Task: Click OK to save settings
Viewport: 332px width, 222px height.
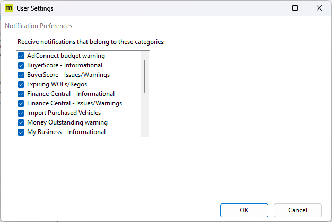Action: [x=244, y=210]
